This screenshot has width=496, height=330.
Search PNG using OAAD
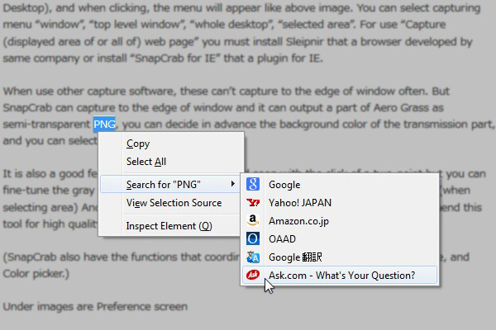(340, 238)
